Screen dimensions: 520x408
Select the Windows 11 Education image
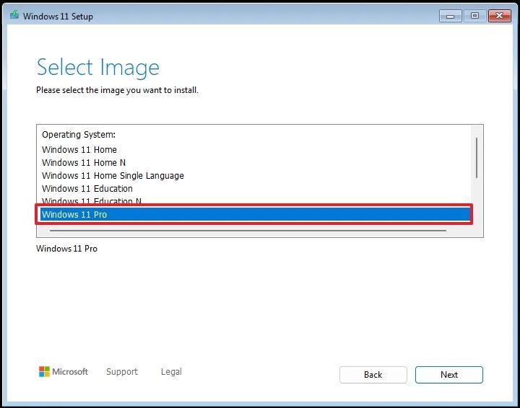click(x=87, y=189)
